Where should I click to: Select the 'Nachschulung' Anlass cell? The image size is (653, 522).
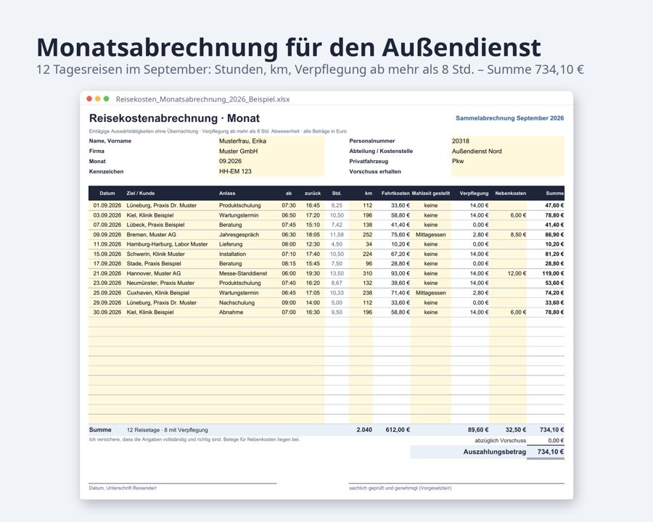[237, 302]
